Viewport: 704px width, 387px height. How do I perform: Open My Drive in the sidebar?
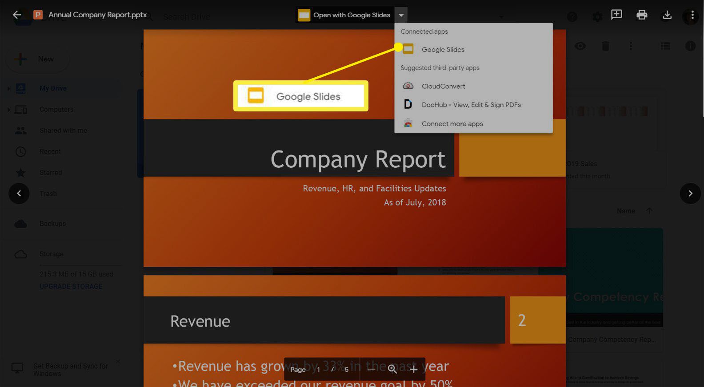53,88
